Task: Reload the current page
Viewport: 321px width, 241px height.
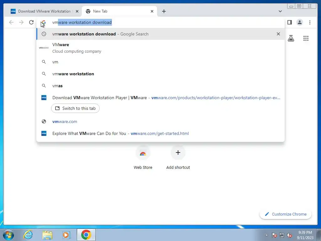Action: click(x=31, y=22)
